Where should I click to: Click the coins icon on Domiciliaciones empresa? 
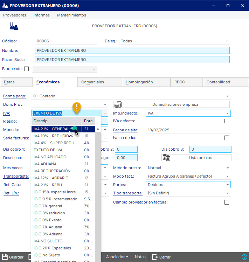(118, 104)
